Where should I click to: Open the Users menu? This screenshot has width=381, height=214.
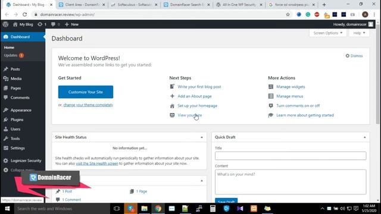15,129
